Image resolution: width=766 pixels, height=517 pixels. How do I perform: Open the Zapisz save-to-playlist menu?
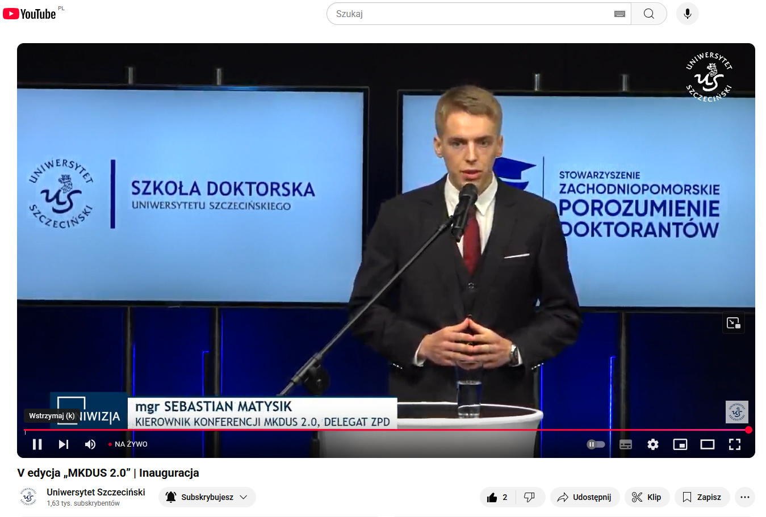point(702,497)
